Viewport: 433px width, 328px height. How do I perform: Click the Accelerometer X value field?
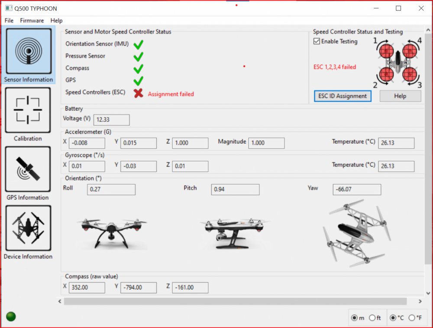[x=87, y=143]
